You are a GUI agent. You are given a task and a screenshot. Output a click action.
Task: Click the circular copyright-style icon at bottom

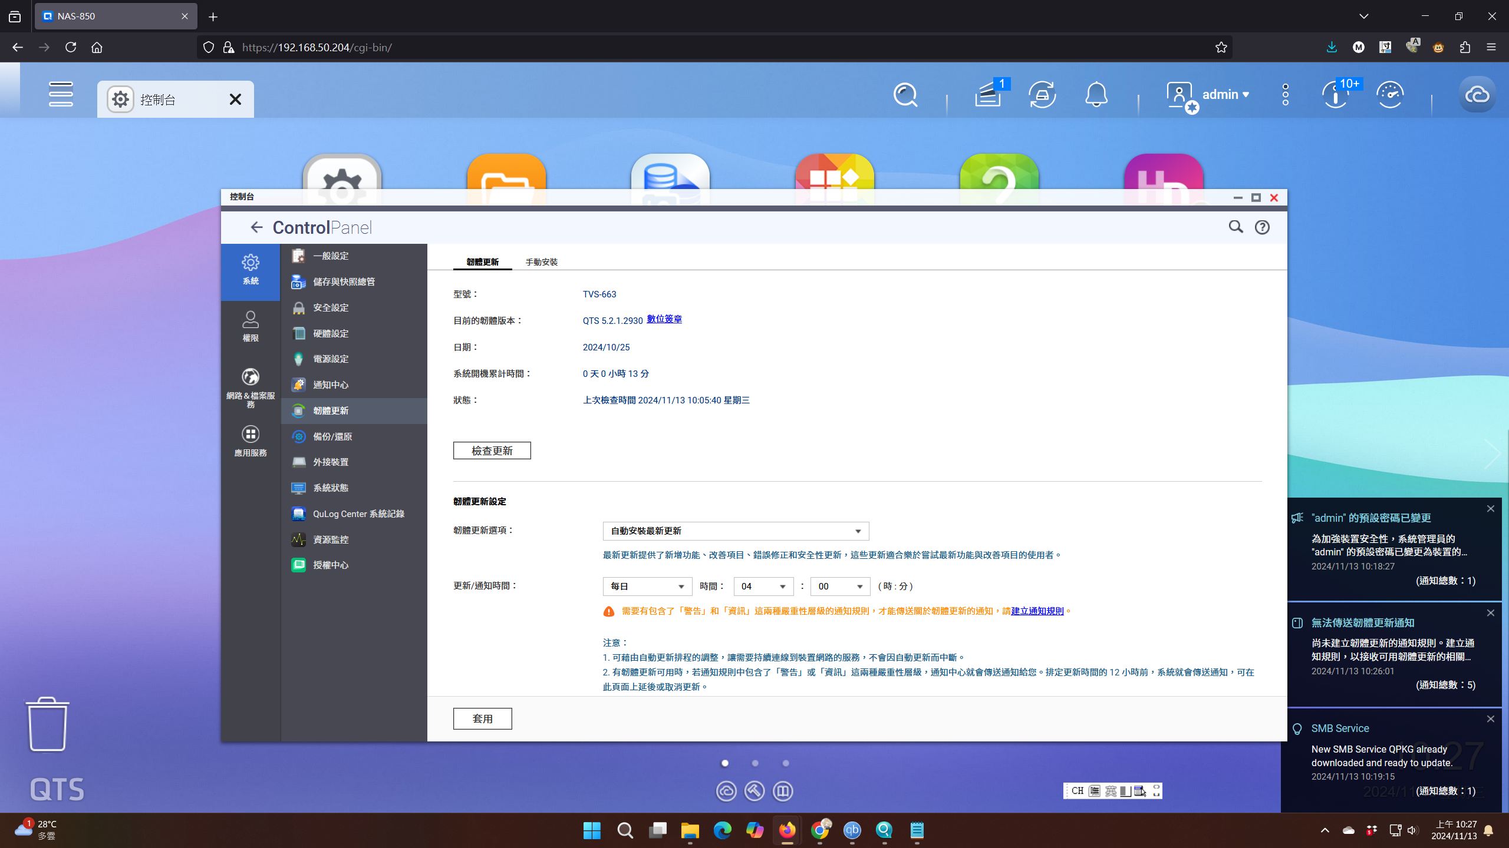(726, 791)
